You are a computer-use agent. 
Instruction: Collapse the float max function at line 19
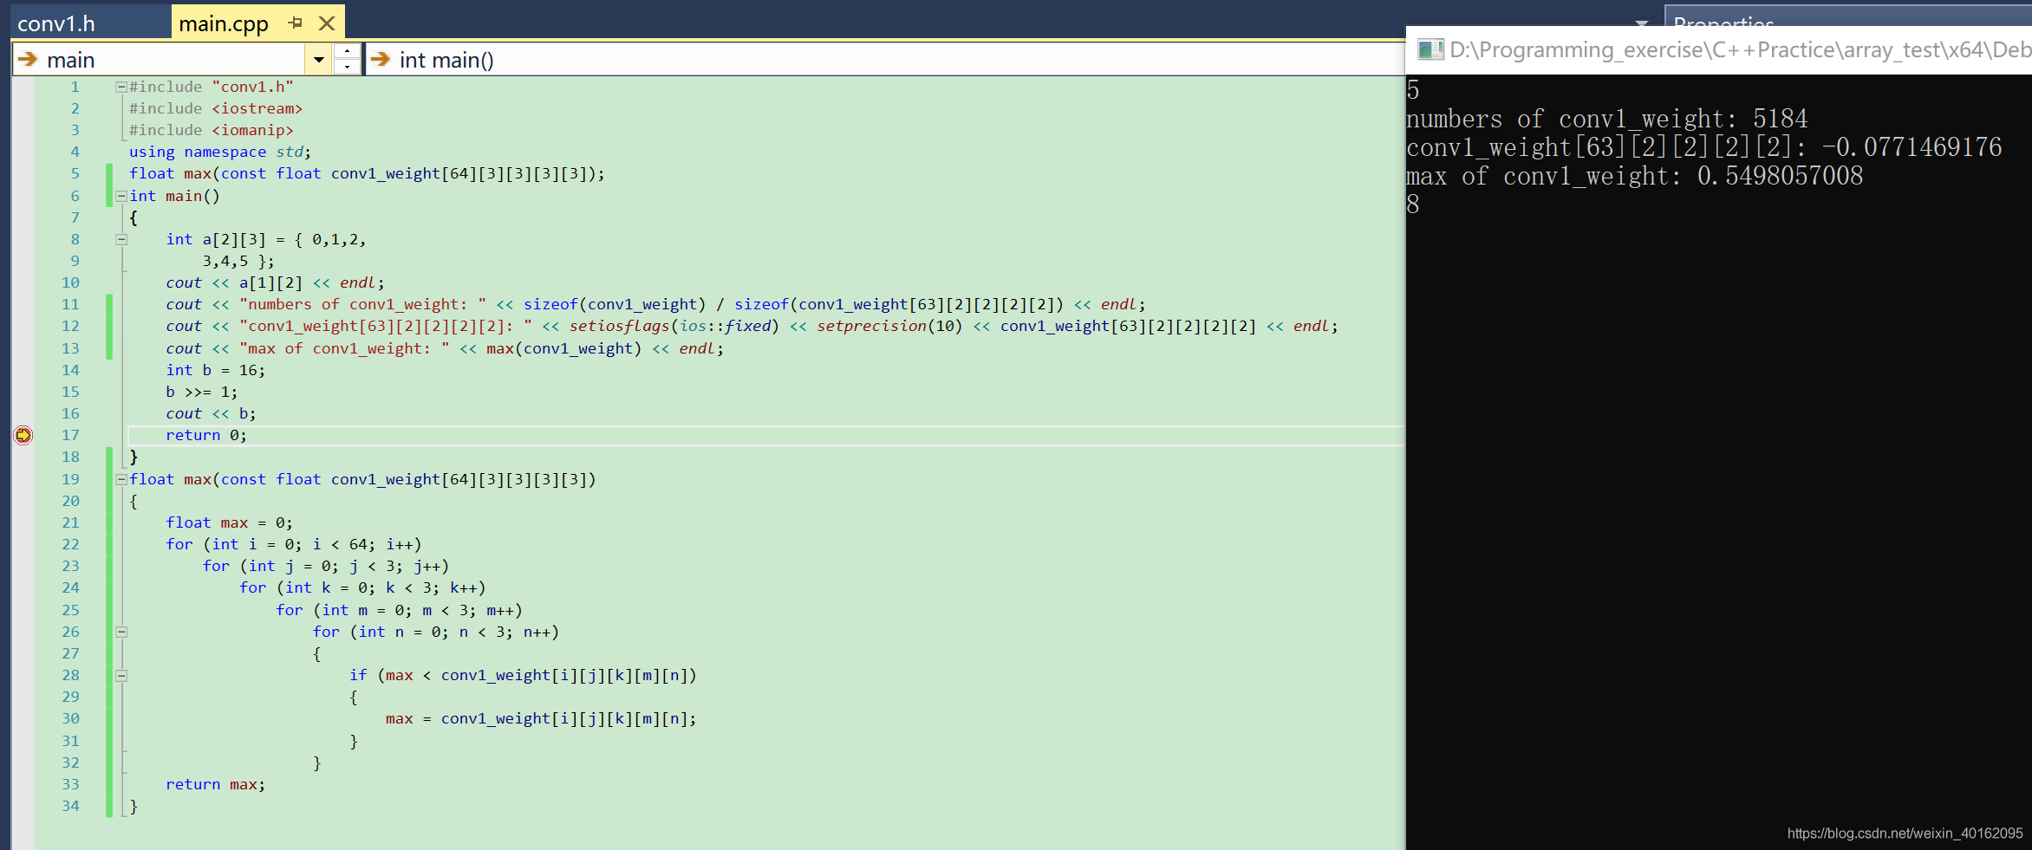tap(121, 479)
